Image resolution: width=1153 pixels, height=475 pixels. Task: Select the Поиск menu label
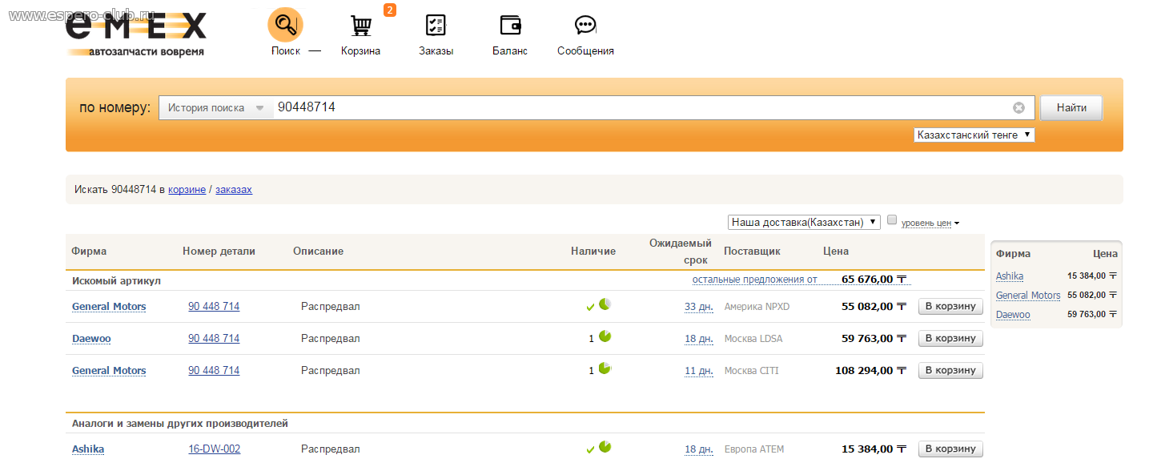tap(286, 50)
